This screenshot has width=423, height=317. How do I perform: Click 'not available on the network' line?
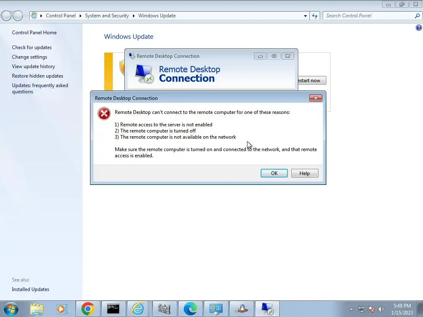pyautogui.click(x=175, y=137)
